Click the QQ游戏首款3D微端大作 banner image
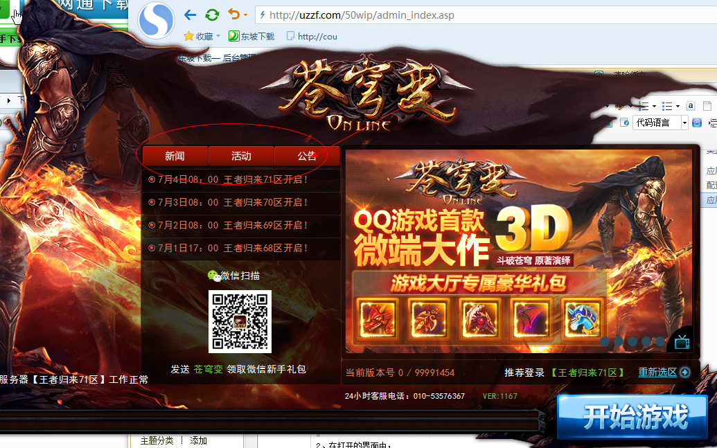This screenshot has height=448, width=717. point(518,251)
